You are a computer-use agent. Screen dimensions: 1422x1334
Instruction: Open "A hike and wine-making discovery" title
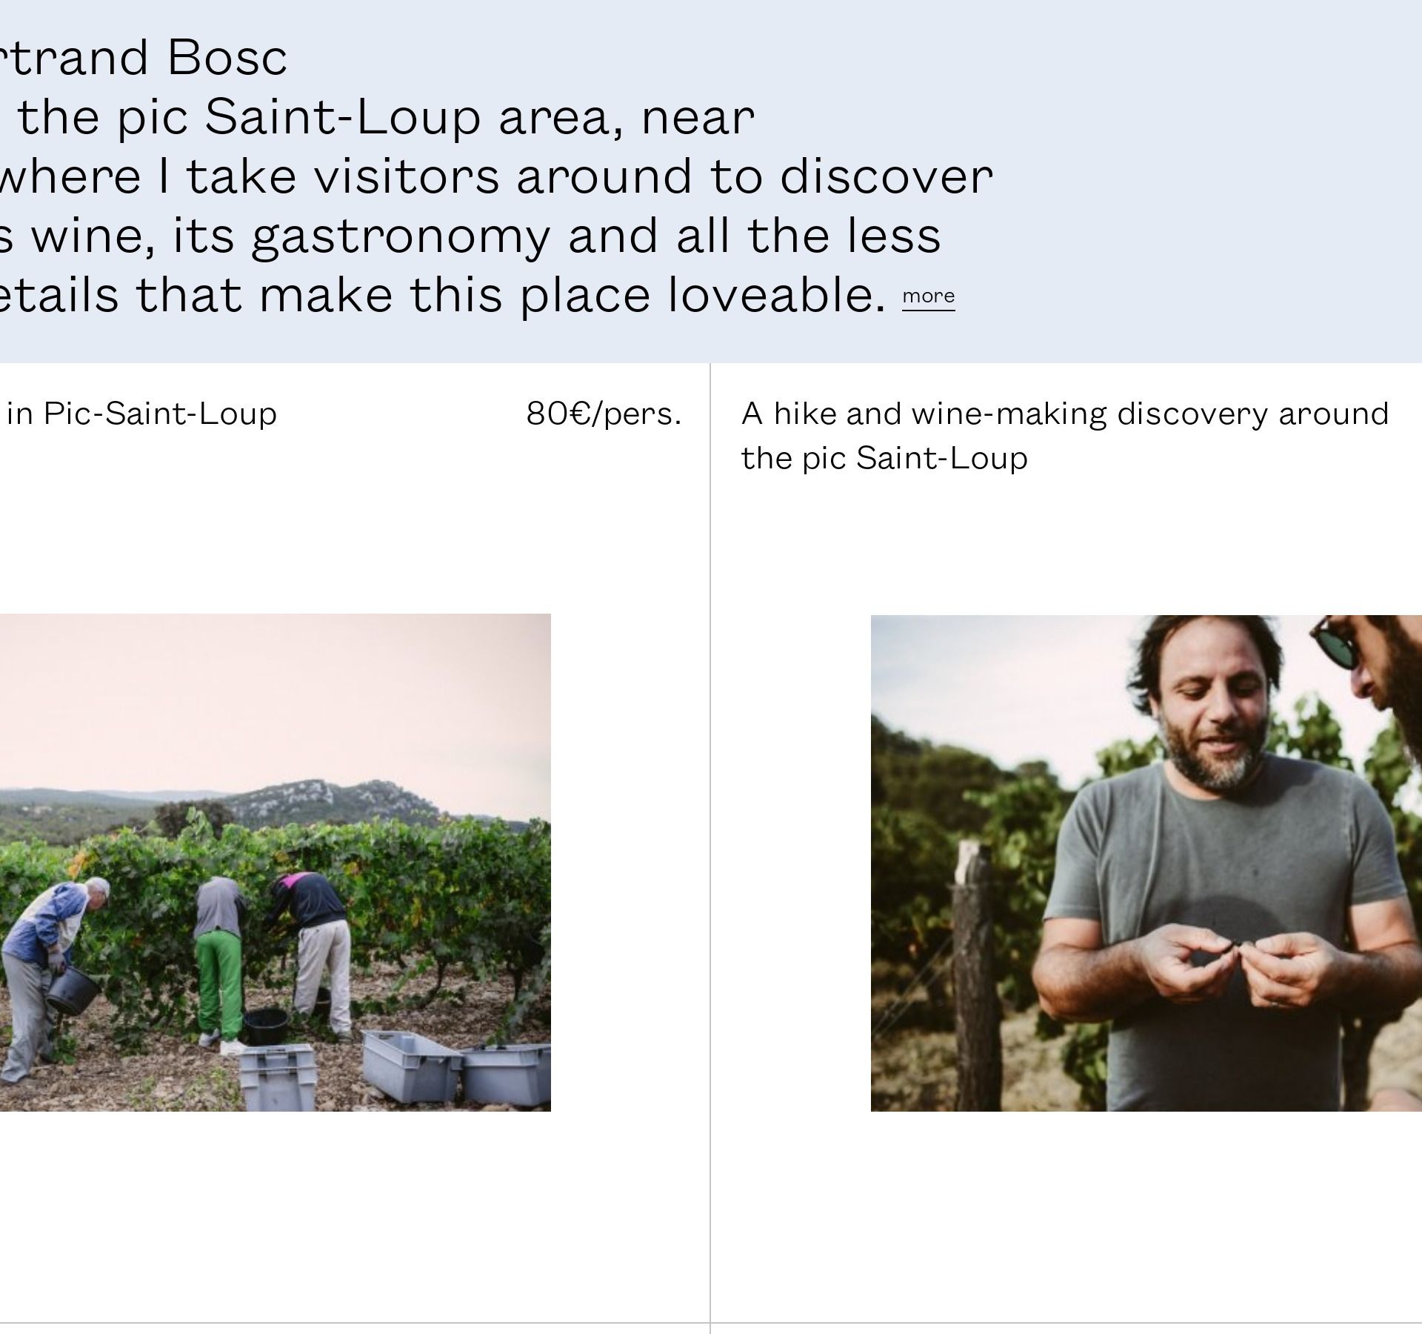coord(1064,414)
